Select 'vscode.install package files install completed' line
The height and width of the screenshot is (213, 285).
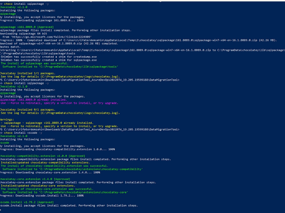click(x=69, y=205)
